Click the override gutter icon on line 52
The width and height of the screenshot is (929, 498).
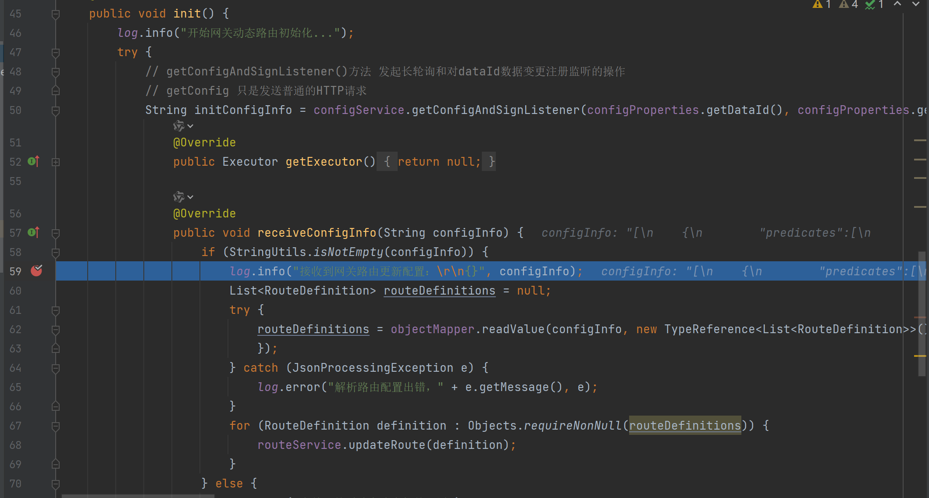tap(34, 161)
